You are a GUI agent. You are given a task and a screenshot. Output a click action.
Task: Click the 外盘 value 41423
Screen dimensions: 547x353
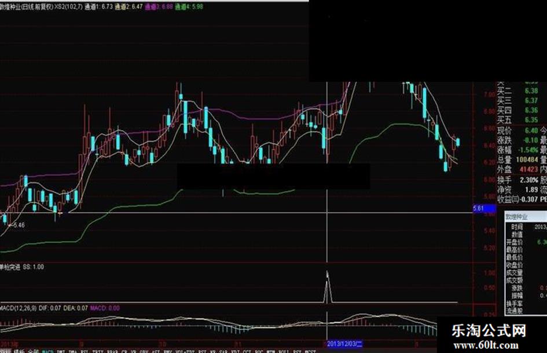pyautogui.click(x=529, y=169)
